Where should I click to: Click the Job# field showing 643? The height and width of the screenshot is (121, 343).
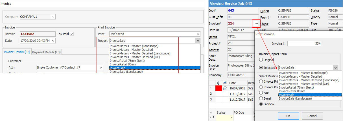pos(243,10)
